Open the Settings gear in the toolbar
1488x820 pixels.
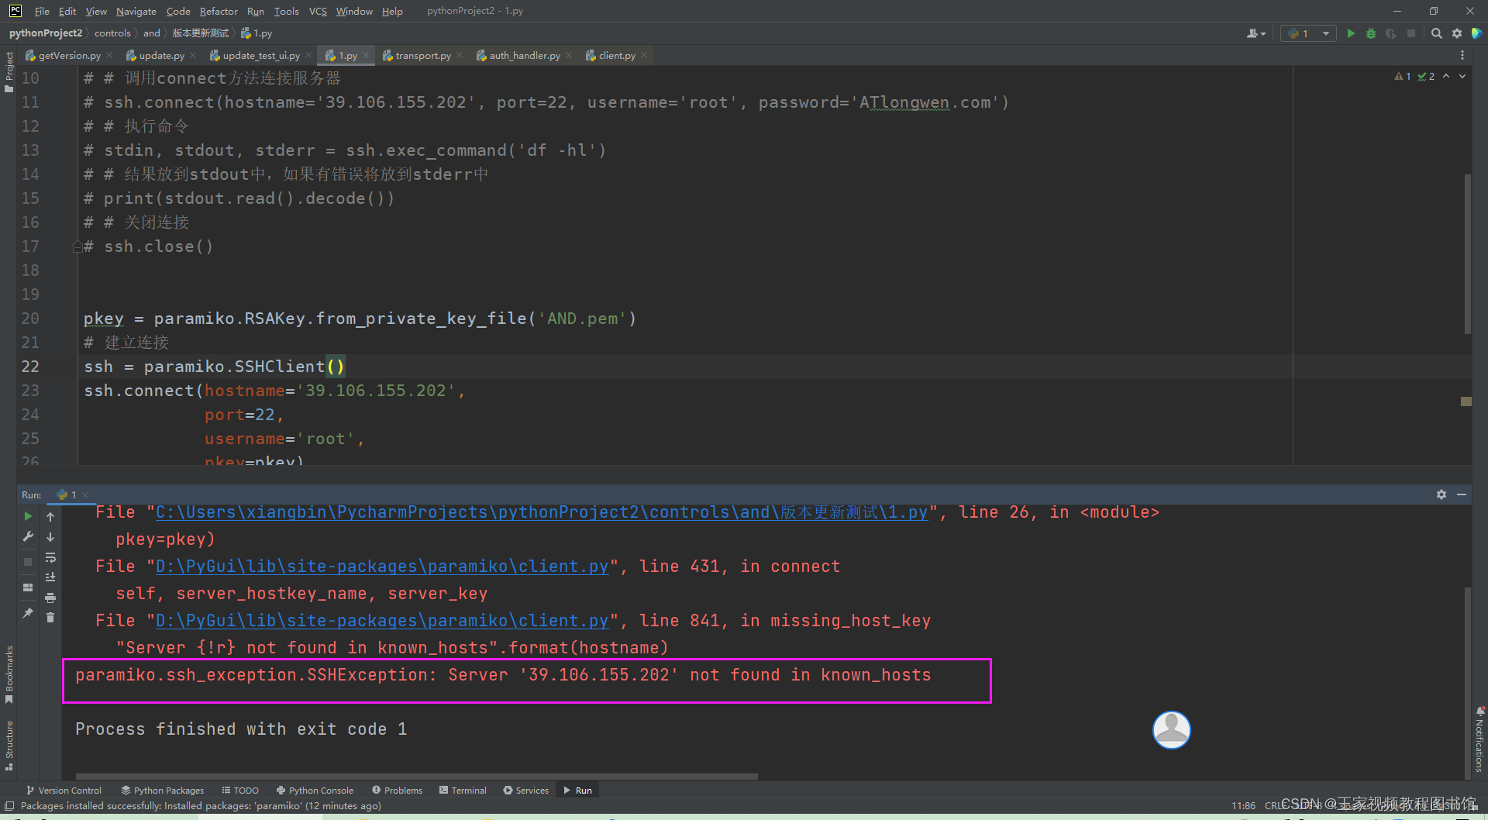point(1457,33)
